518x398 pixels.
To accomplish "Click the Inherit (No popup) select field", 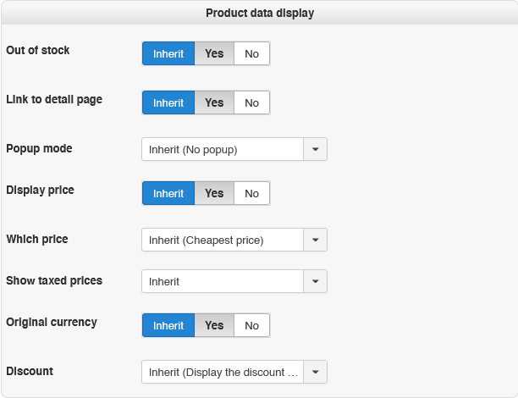I will point(223,149).
